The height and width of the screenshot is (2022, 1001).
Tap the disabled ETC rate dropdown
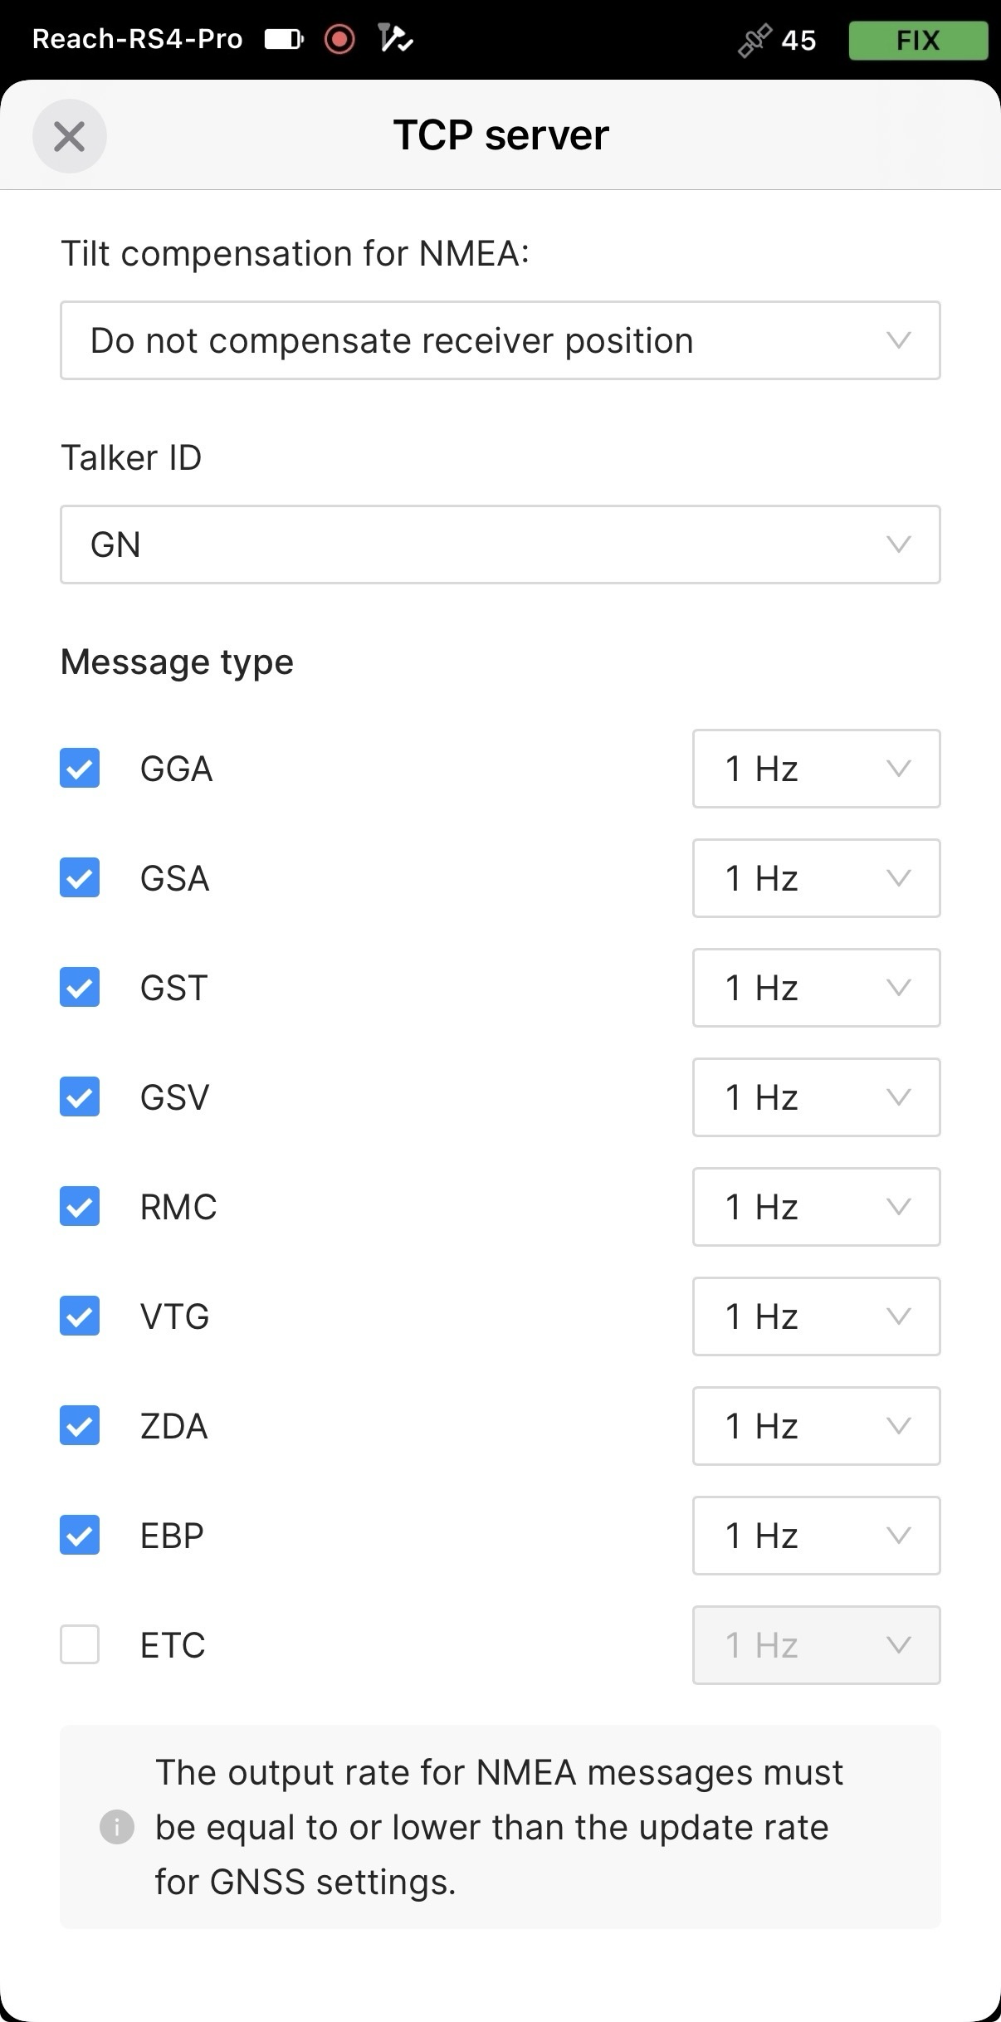point(817,1645)
